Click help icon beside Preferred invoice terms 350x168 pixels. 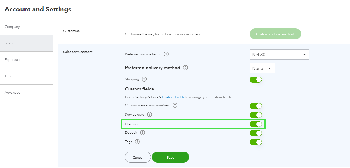[x=166, y=54]
